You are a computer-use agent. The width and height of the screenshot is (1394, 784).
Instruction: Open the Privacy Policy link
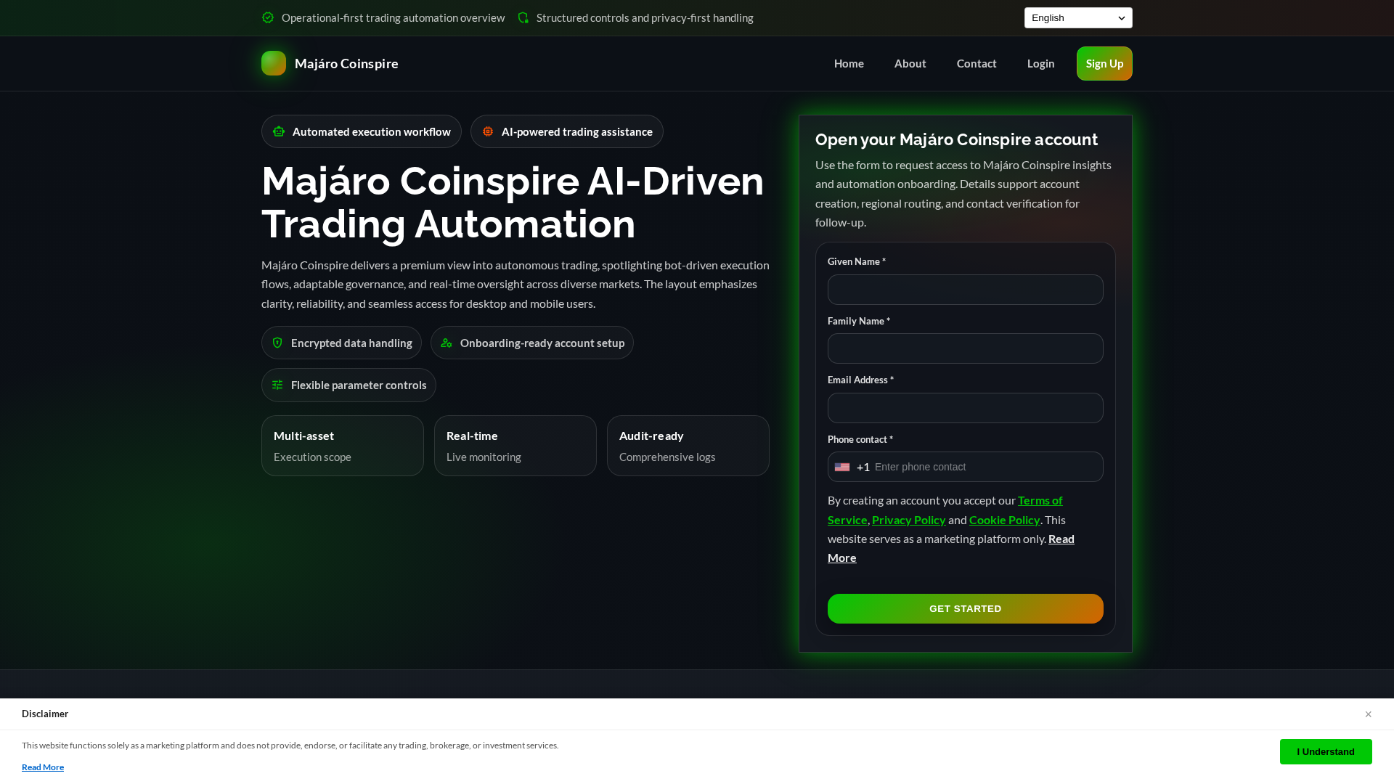pyautogui.click(x=908, y=520)
